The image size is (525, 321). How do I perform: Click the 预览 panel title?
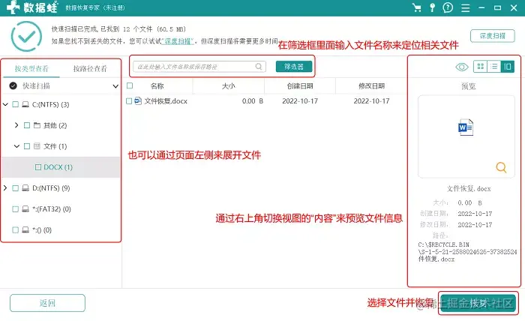click(x=469, y=86)
